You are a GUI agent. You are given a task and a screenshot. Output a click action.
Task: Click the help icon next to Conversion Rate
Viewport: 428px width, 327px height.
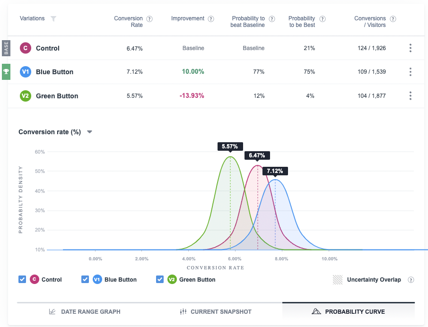149,18
